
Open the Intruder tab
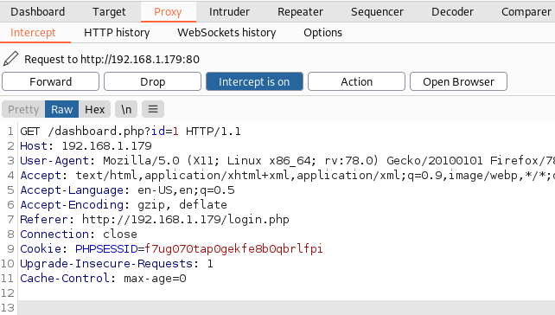(229, 12)
